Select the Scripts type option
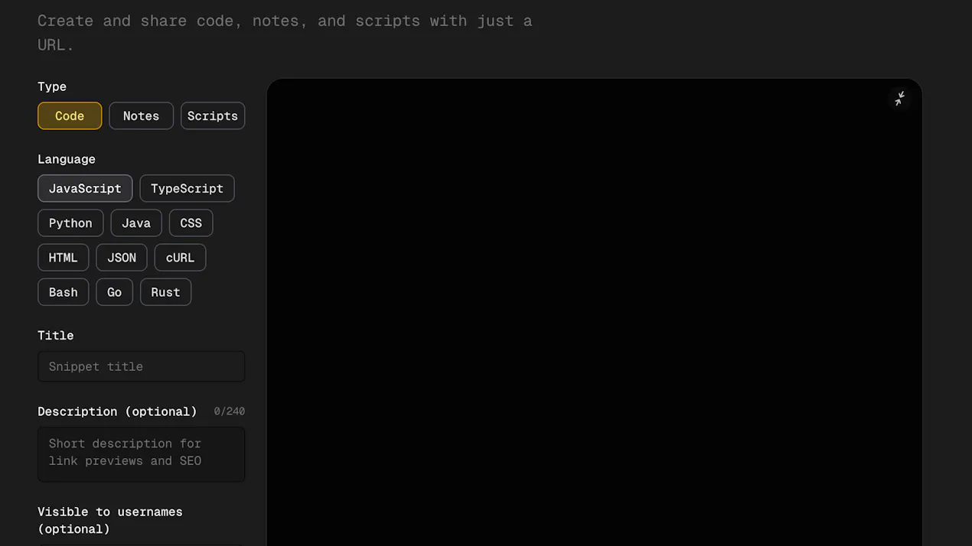Screen dimensions: 972x546 click(213, 116)
